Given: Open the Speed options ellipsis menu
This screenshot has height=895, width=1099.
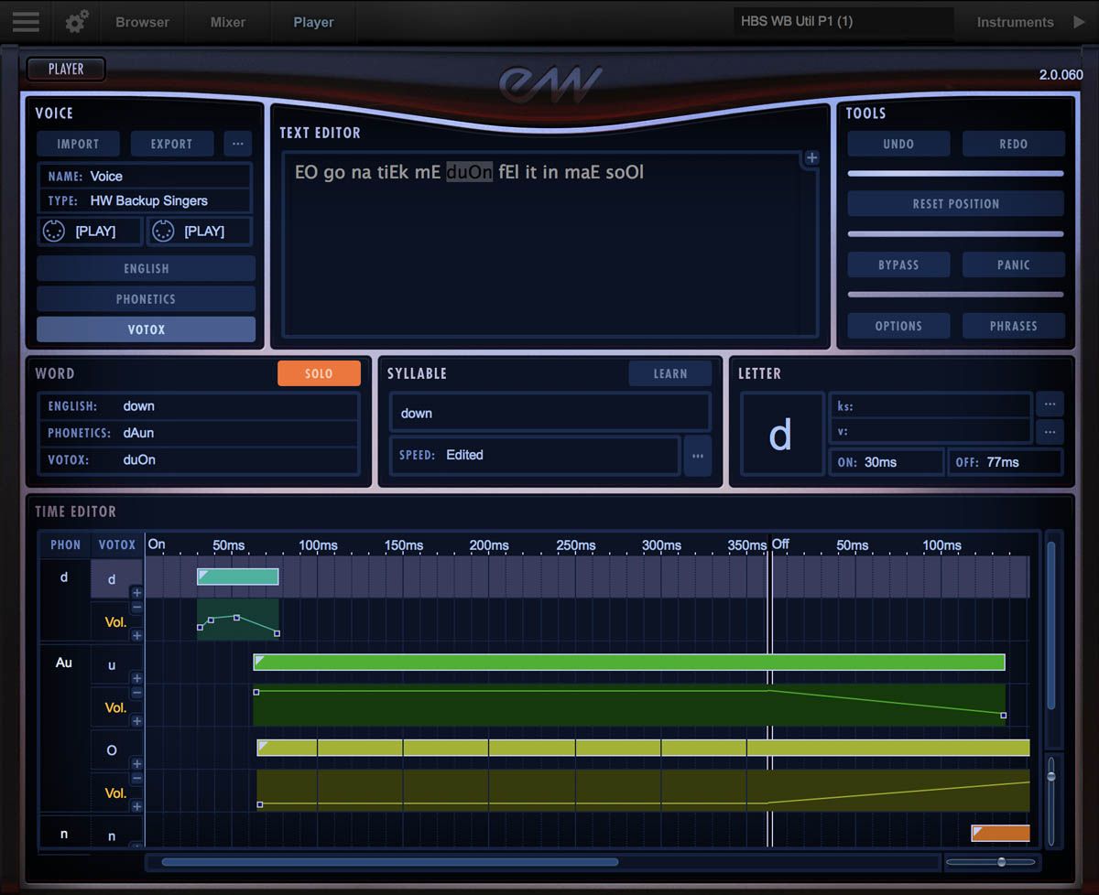Looking at the screenshot, I should point(698,456).
